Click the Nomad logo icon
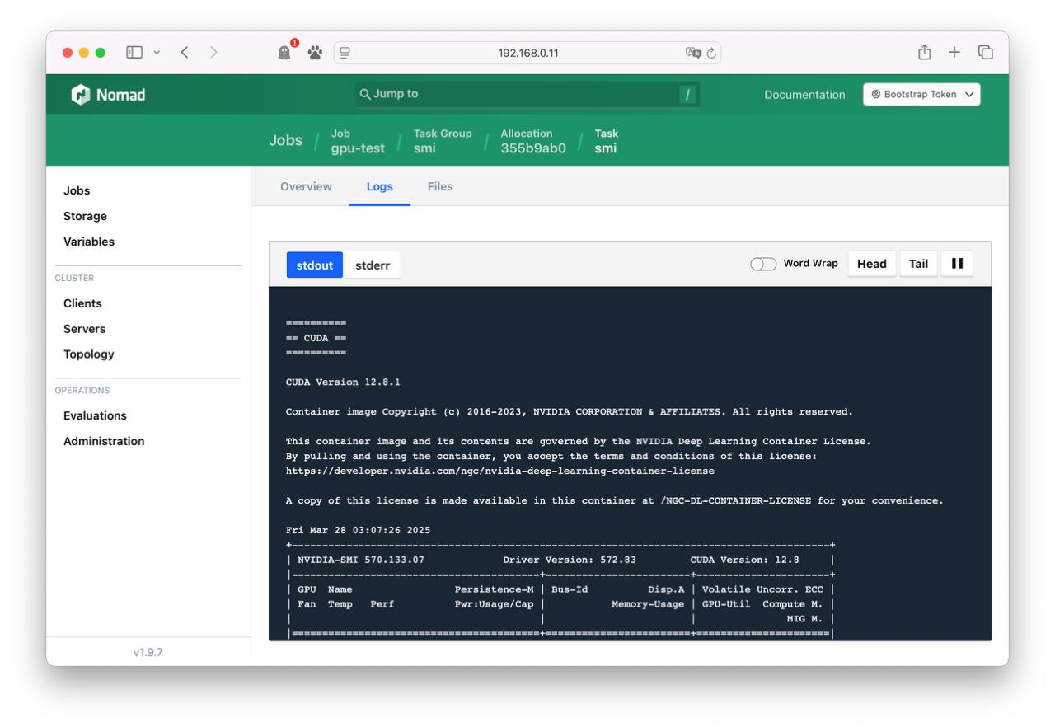 click(80, 95)
